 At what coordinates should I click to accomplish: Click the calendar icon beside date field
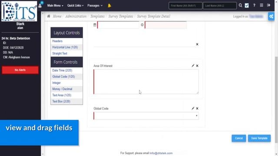(x=95, y=25)
